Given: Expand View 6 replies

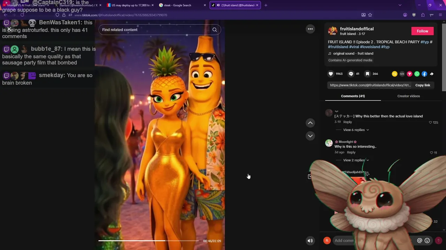Looking at the screenshot, I should [x=356, y=130].
